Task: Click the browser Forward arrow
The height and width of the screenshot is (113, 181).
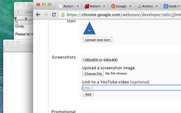Action: (x=46, y=15)
